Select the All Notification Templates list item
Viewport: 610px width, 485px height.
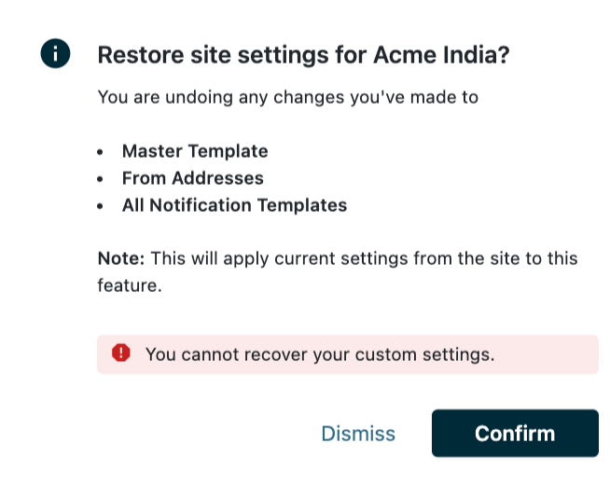tap(234, 205)
